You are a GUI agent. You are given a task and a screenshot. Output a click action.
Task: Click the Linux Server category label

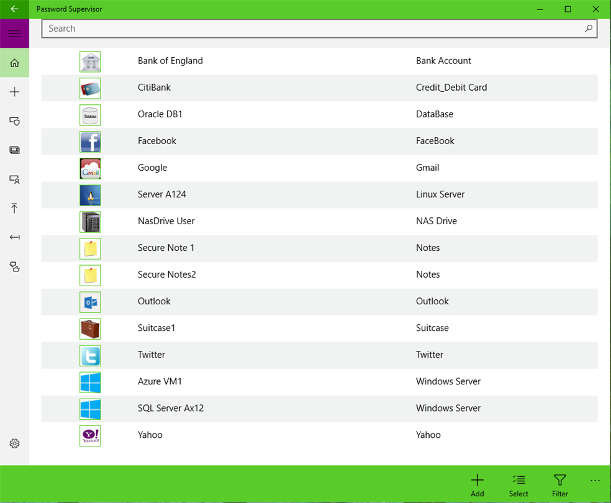(x=440, y=194)
